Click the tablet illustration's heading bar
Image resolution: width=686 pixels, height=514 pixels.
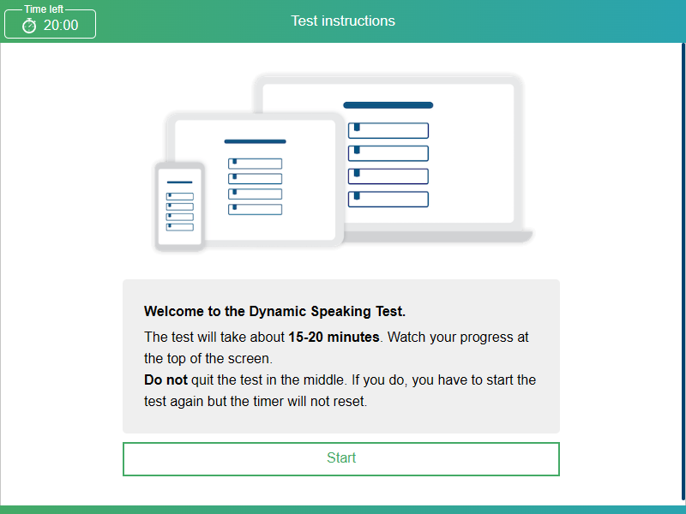click(255, 141)
